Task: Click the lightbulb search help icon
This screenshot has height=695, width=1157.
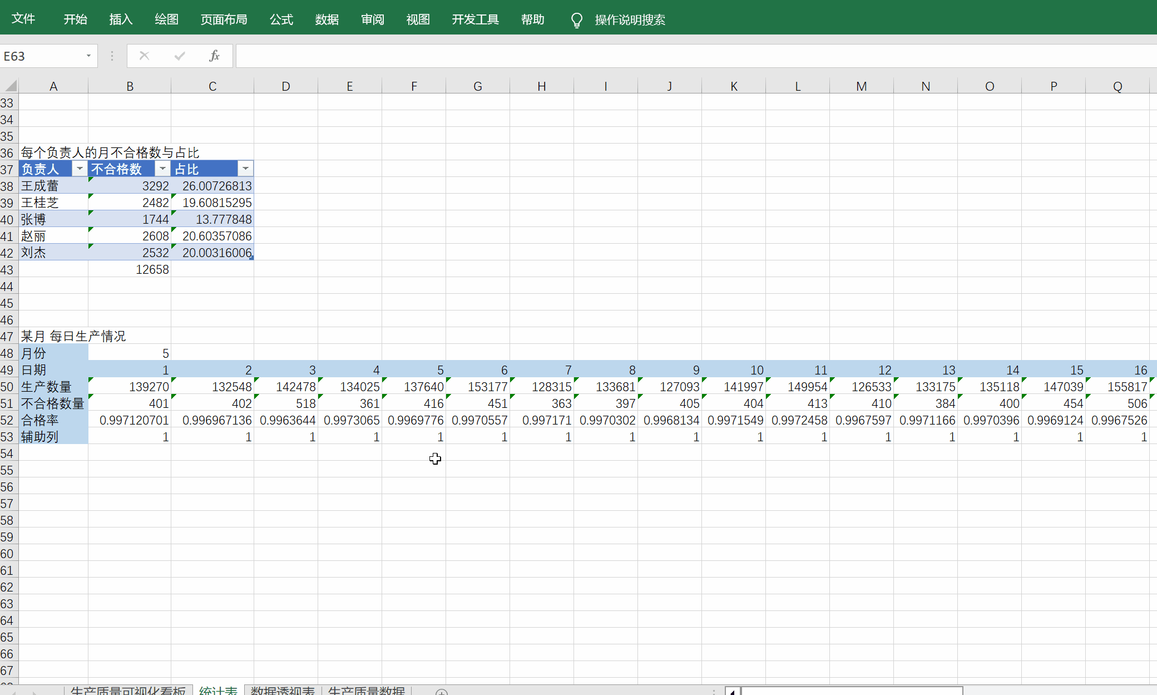Action: (576, 20)
